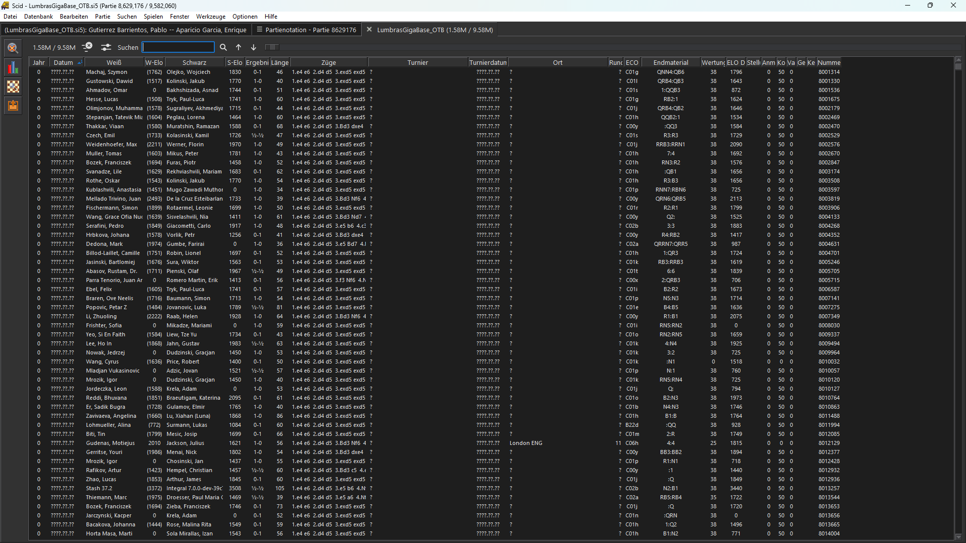Viewport: 966px width, 543px height.
Task: Open the Datenbank menu
Action: pyautogui.click(x=38, y=17)
